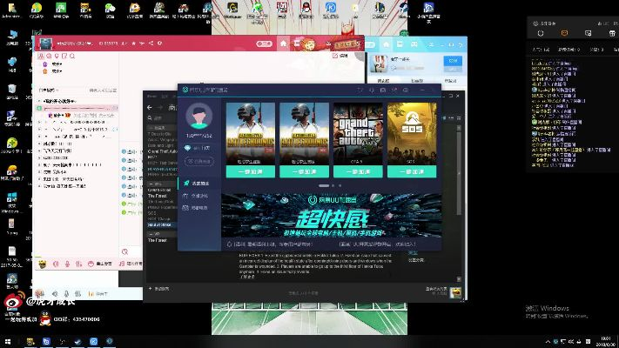Open the Grand Theft Auto V game cover
Viewport: 619px width, 348px height.
point(358,134)
